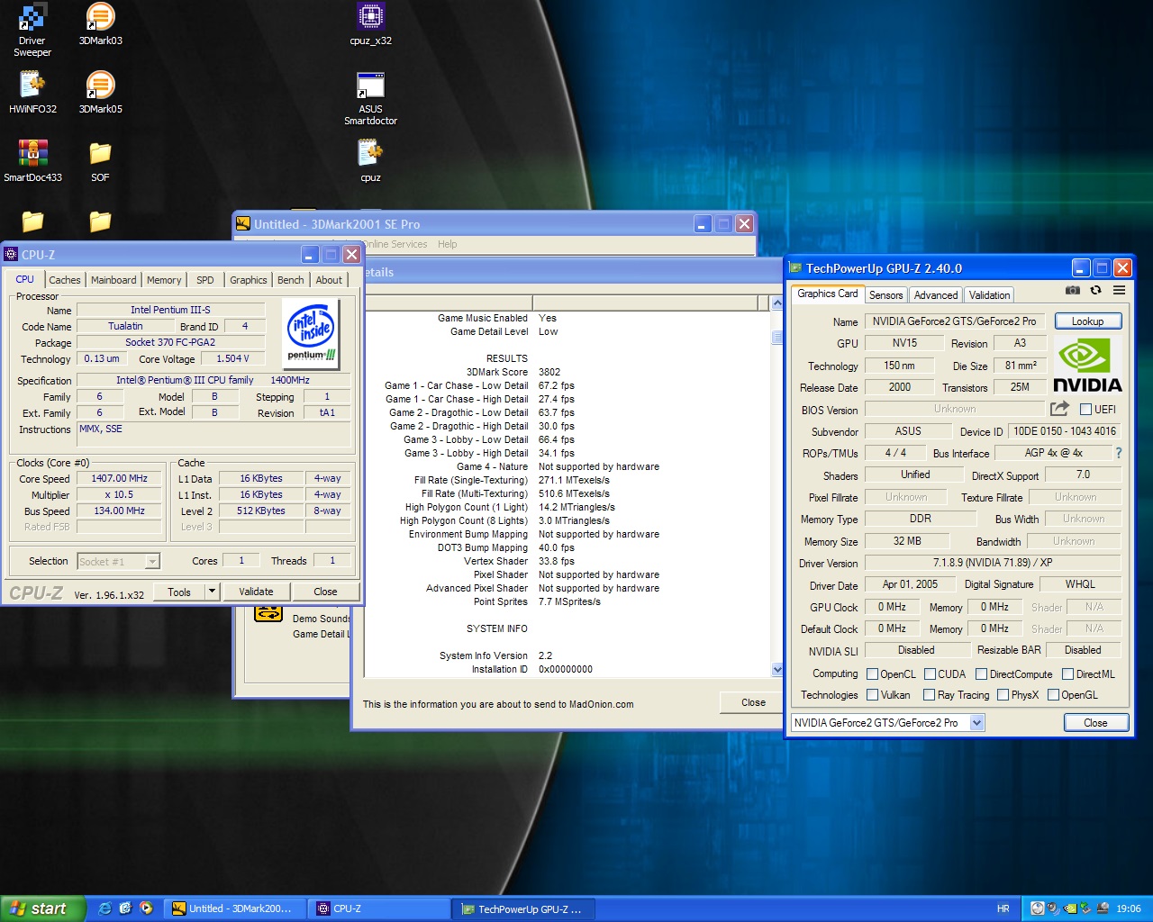This screenshot has width=1153, height=922.
Task: Click the Close button in GPU-Z
Action: coord(1095,723)
